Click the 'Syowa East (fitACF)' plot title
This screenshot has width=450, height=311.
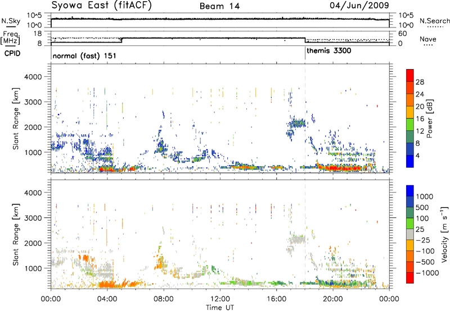(x=101, y=6)
